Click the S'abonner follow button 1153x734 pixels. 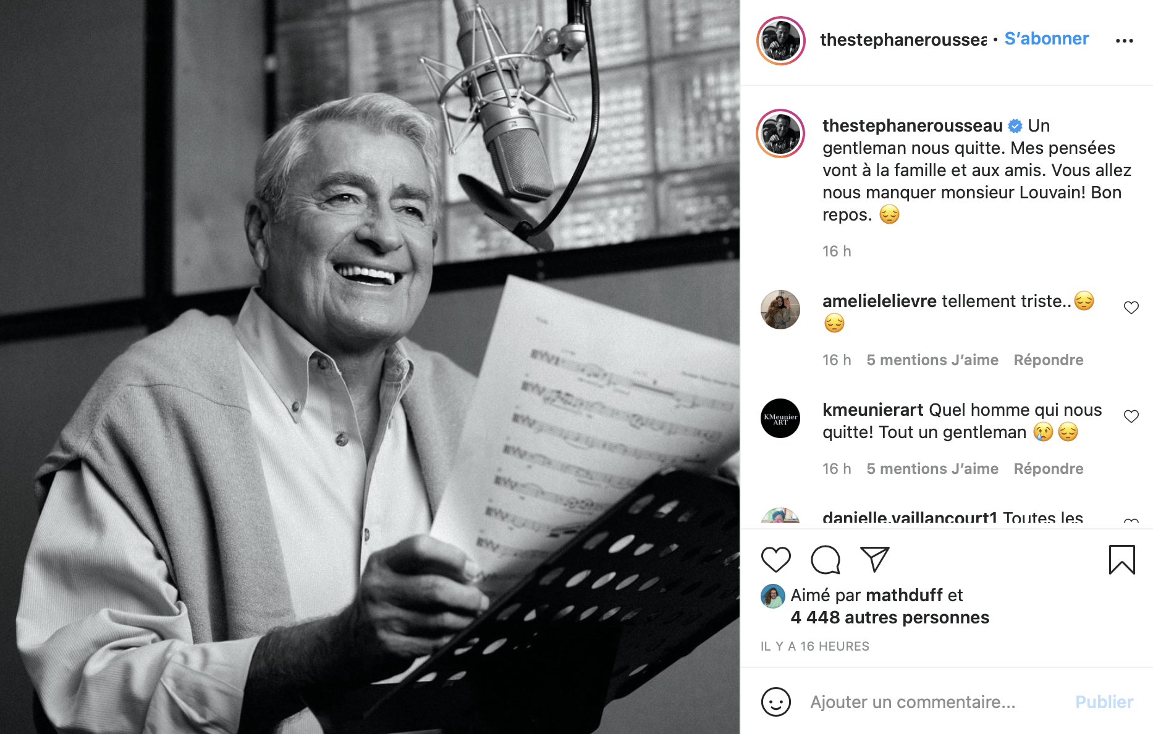(1046, 39)
